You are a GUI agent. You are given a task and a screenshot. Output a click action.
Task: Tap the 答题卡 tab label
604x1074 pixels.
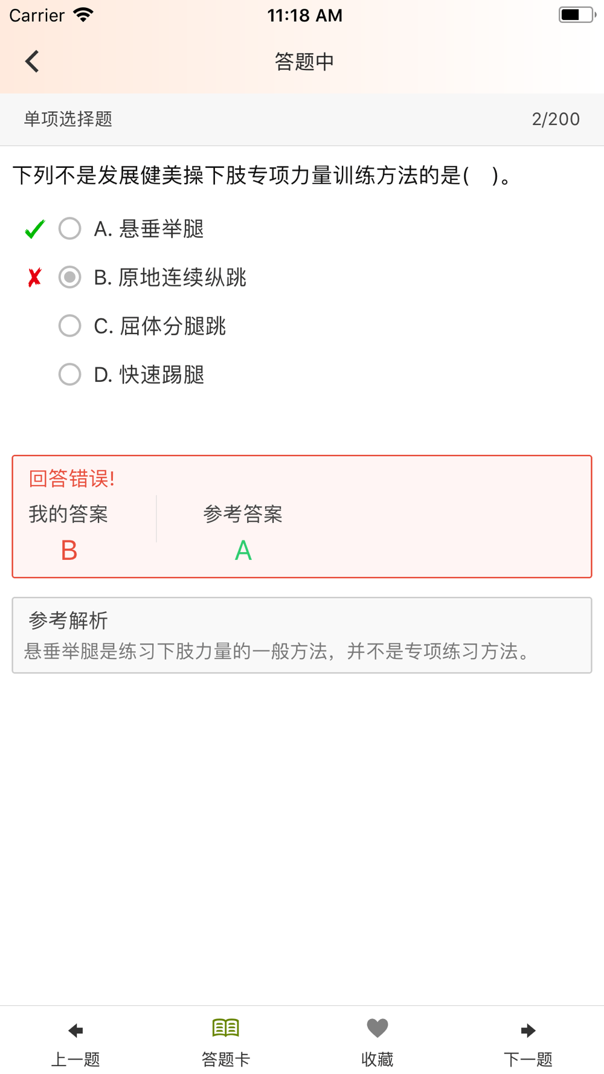(226, 1059)
